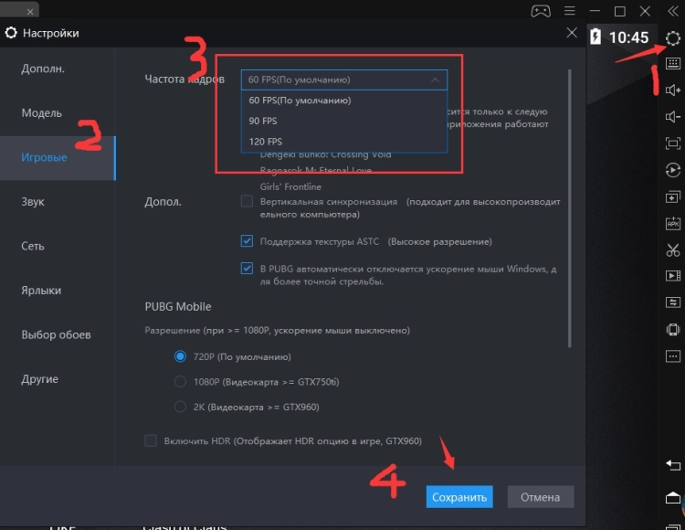Increase volume with the speaker plus icon
The image size is (685, 530).
pyautogui.click(x=673, y=90)
